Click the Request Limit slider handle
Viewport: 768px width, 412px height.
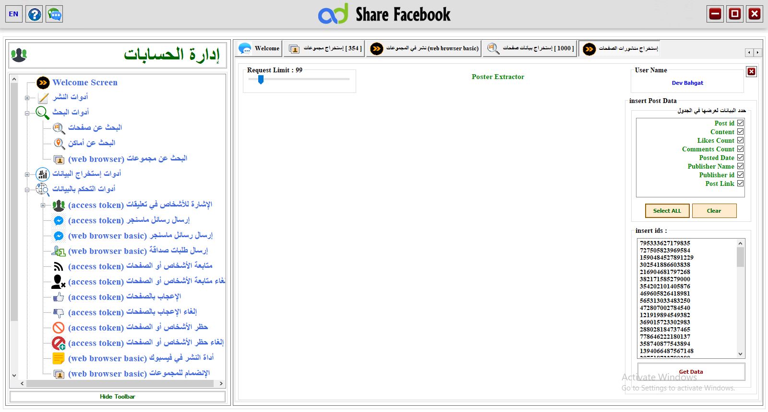tap(261, 80)
